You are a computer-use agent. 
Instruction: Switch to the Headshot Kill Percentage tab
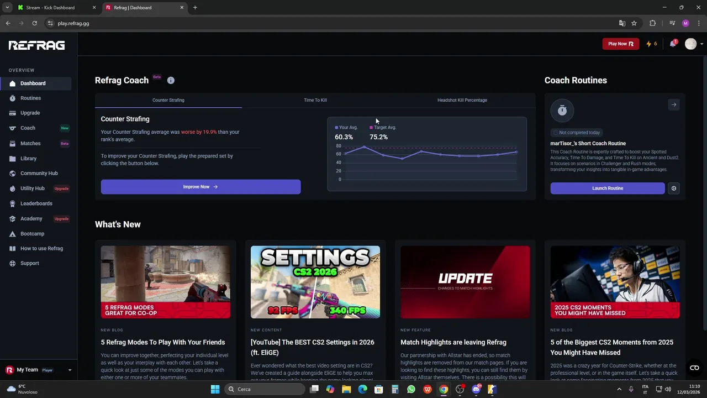462,100
